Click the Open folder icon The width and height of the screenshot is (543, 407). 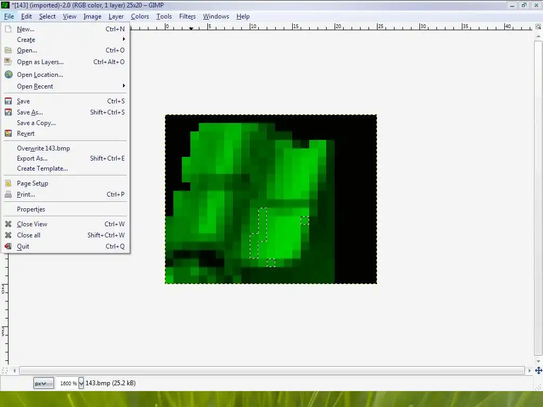[x=8, y=50]
